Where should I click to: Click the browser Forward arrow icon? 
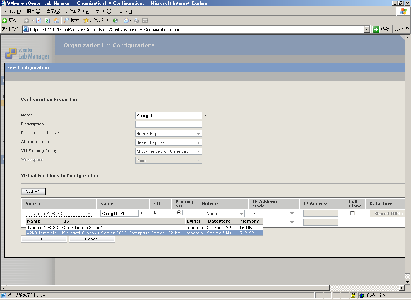pyautogui.click(x=26, y=20)
